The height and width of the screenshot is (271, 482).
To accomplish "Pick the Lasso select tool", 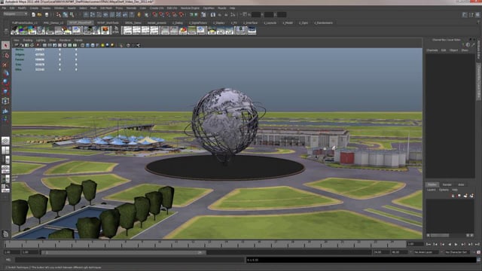I will 5,55.
